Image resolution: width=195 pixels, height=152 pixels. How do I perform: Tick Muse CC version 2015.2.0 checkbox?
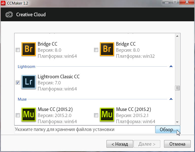click(18, 115)
